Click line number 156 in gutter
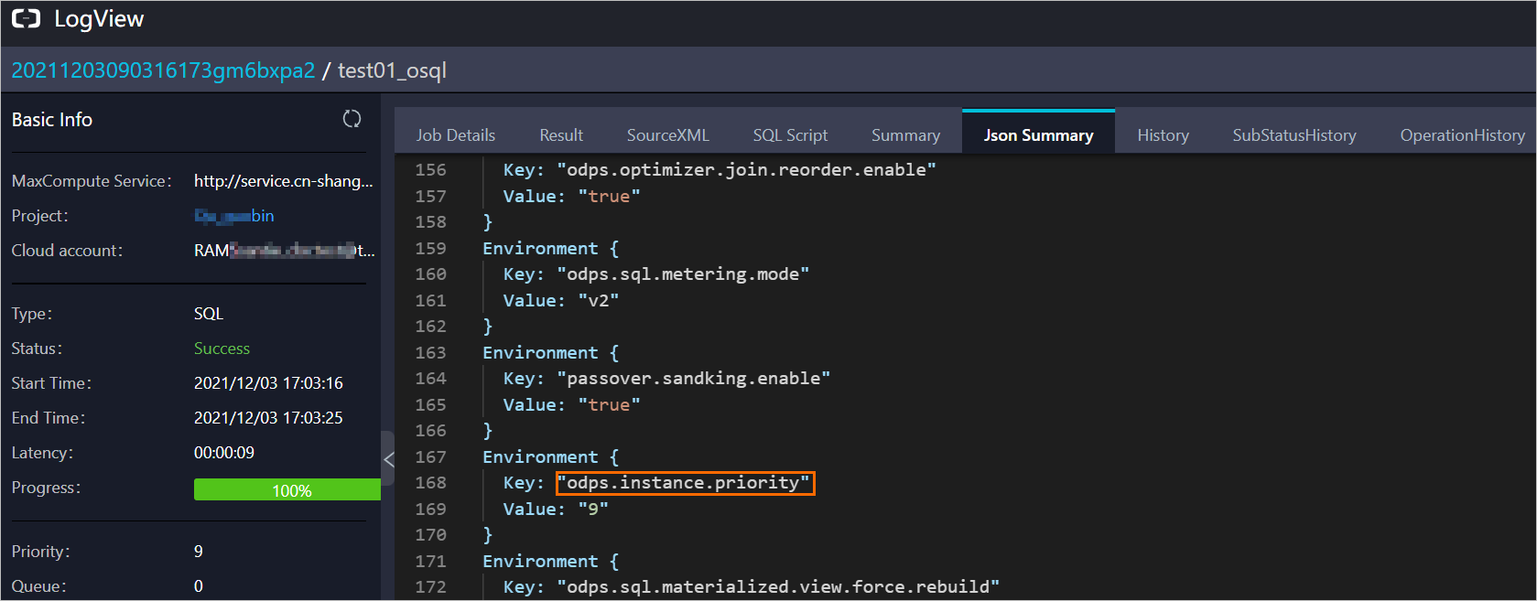 (x=430, y=170)
